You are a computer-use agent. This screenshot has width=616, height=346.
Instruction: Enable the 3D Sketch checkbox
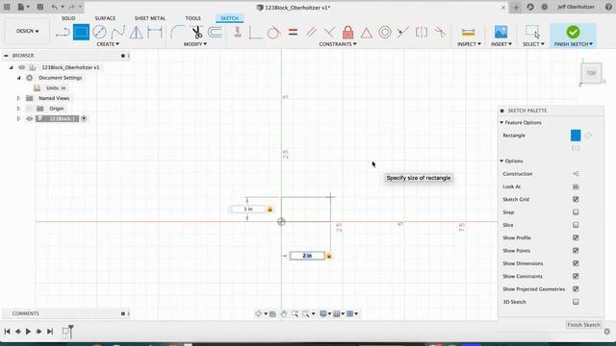click(x=576, y=302)
